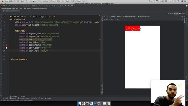Click the tool windows toggle icon at the bottom-left corner
The width and height of the screenshot is (188, 106).
pos(1,100)
